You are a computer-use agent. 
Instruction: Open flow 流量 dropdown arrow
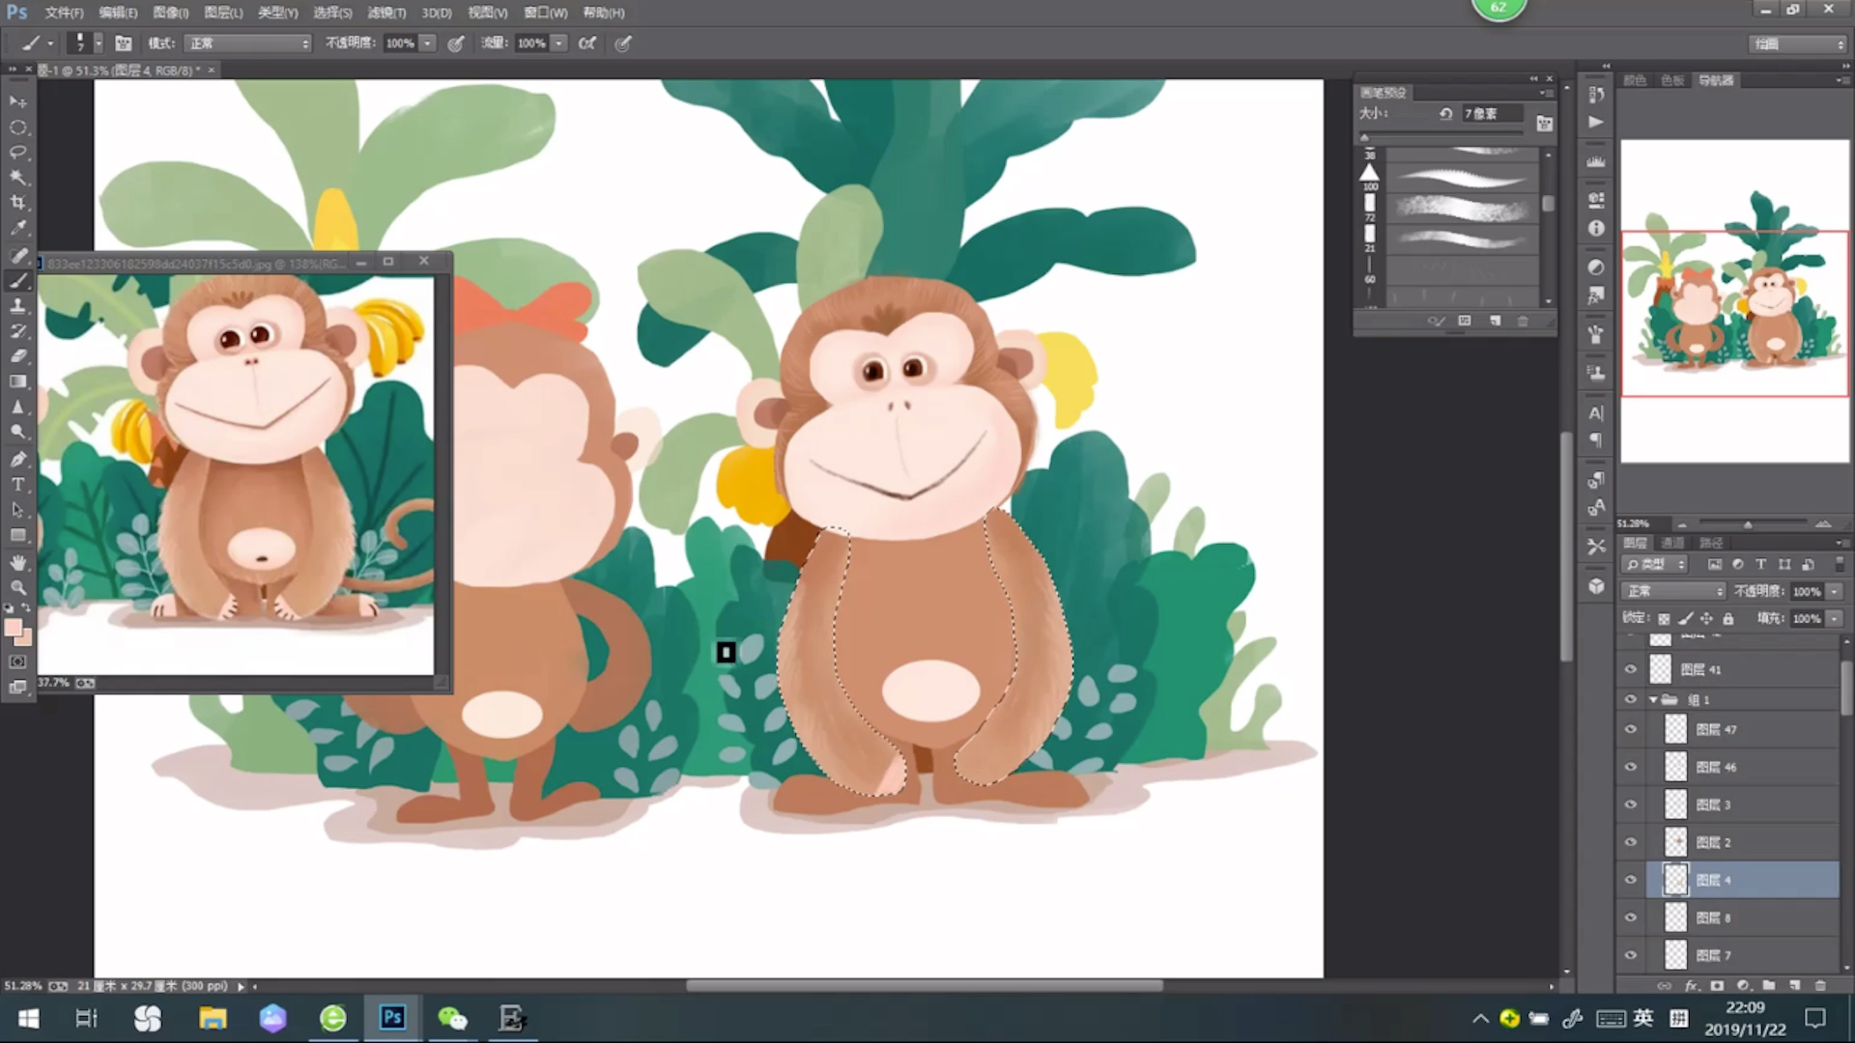click(x=558, y=42)
